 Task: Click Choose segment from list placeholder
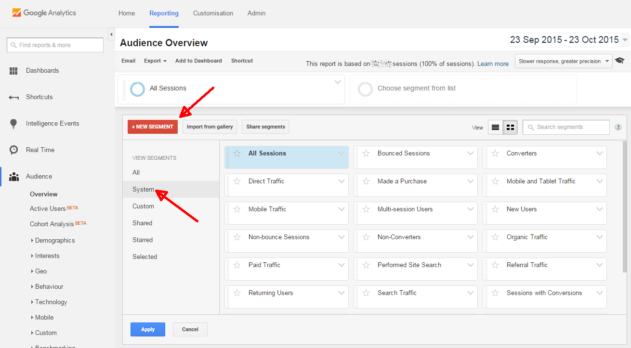click(463, 90)
